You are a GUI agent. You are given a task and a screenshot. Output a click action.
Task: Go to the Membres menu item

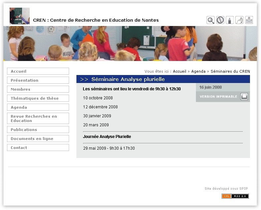point(38,89)
